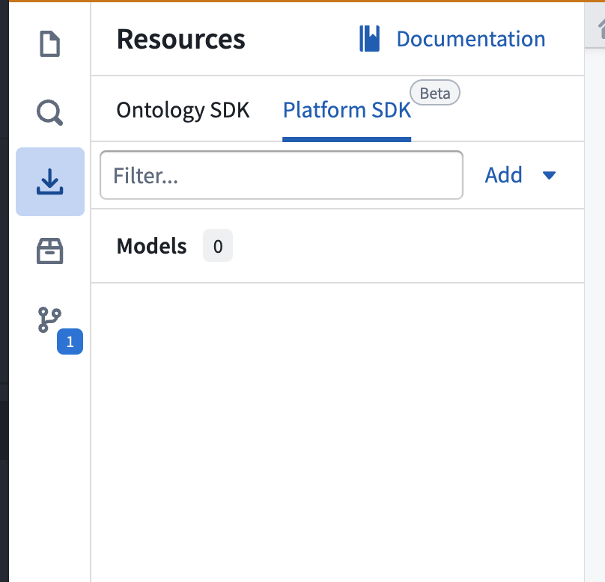
Task: Select the search icon in the sidebar
Action: (x=49, y=113)
